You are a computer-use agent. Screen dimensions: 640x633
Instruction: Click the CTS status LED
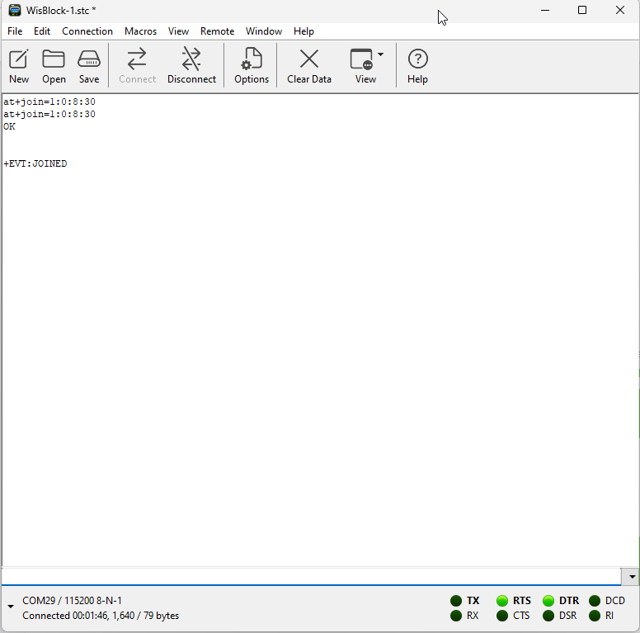pyautogui.click(x=502, y=616)
